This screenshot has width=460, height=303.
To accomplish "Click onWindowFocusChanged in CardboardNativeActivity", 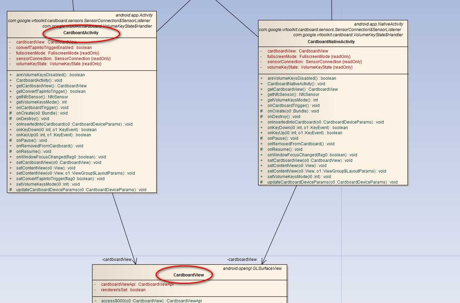I will pos(312,155).
